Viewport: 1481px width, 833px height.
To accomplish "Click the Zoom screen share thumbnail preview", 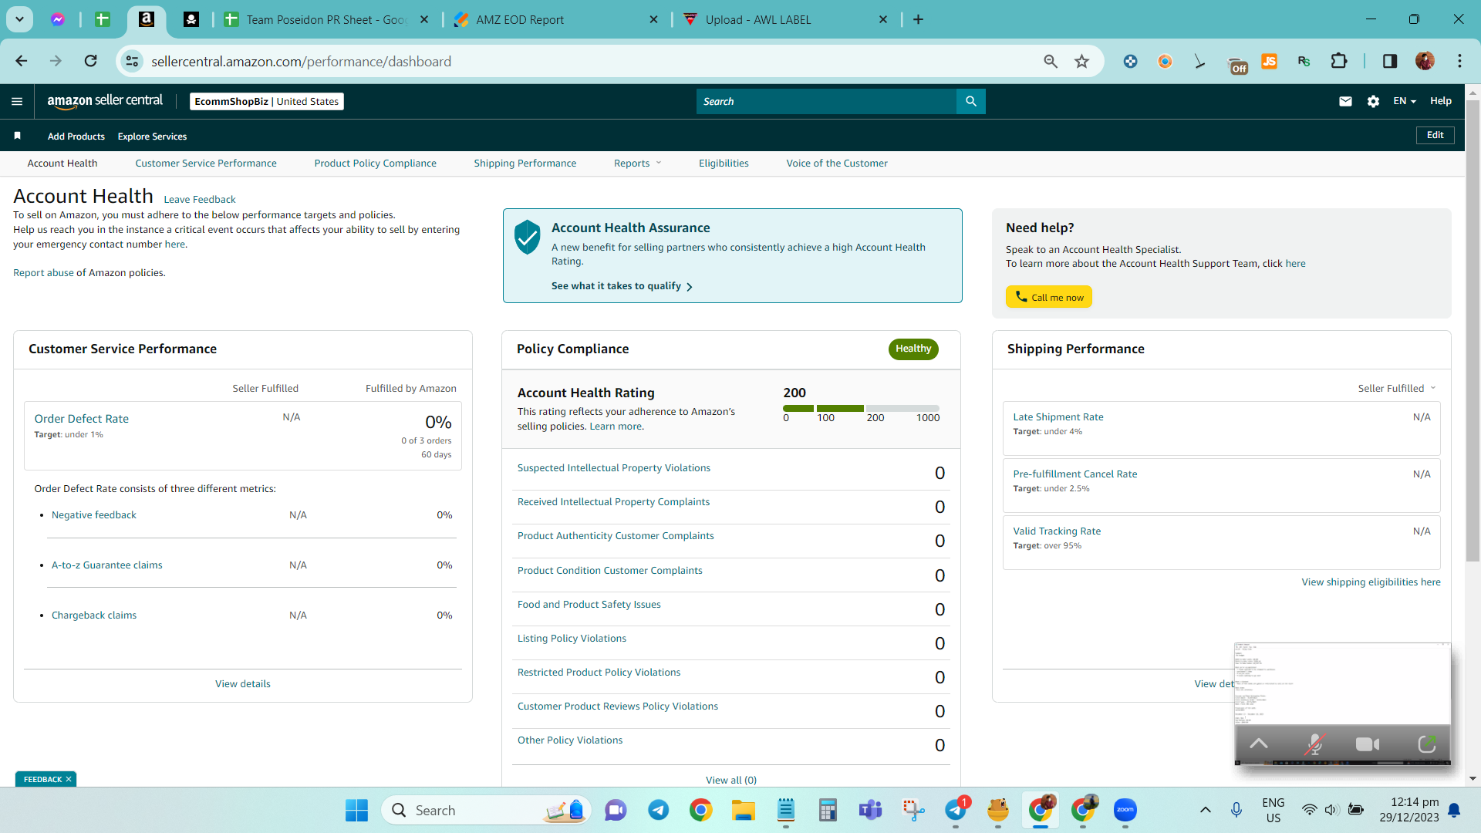I will tap(1342, 683).
